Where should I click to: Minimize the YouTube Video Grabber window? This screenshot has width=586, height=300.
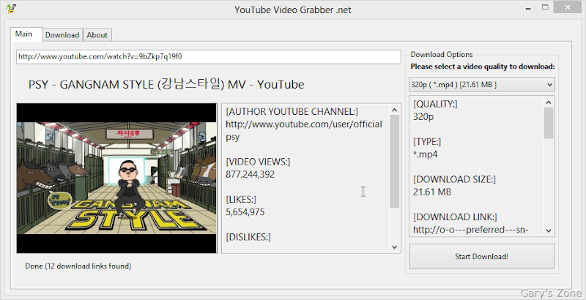tap(528, 8)
